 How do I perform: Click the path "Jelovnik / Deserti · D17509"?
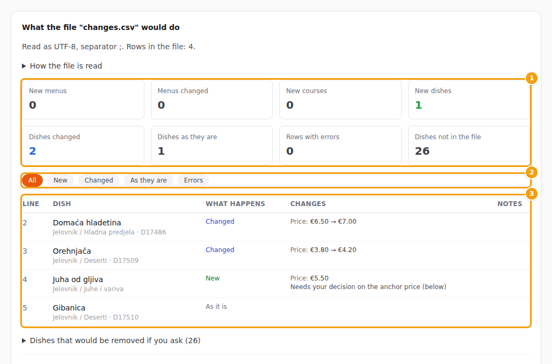(96, 260)
